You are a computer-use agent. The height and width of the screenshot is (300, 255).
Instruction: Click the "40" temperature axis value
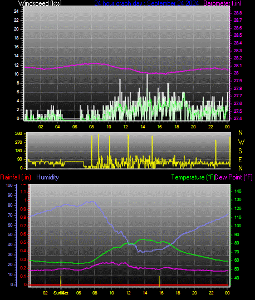[237, 278]
